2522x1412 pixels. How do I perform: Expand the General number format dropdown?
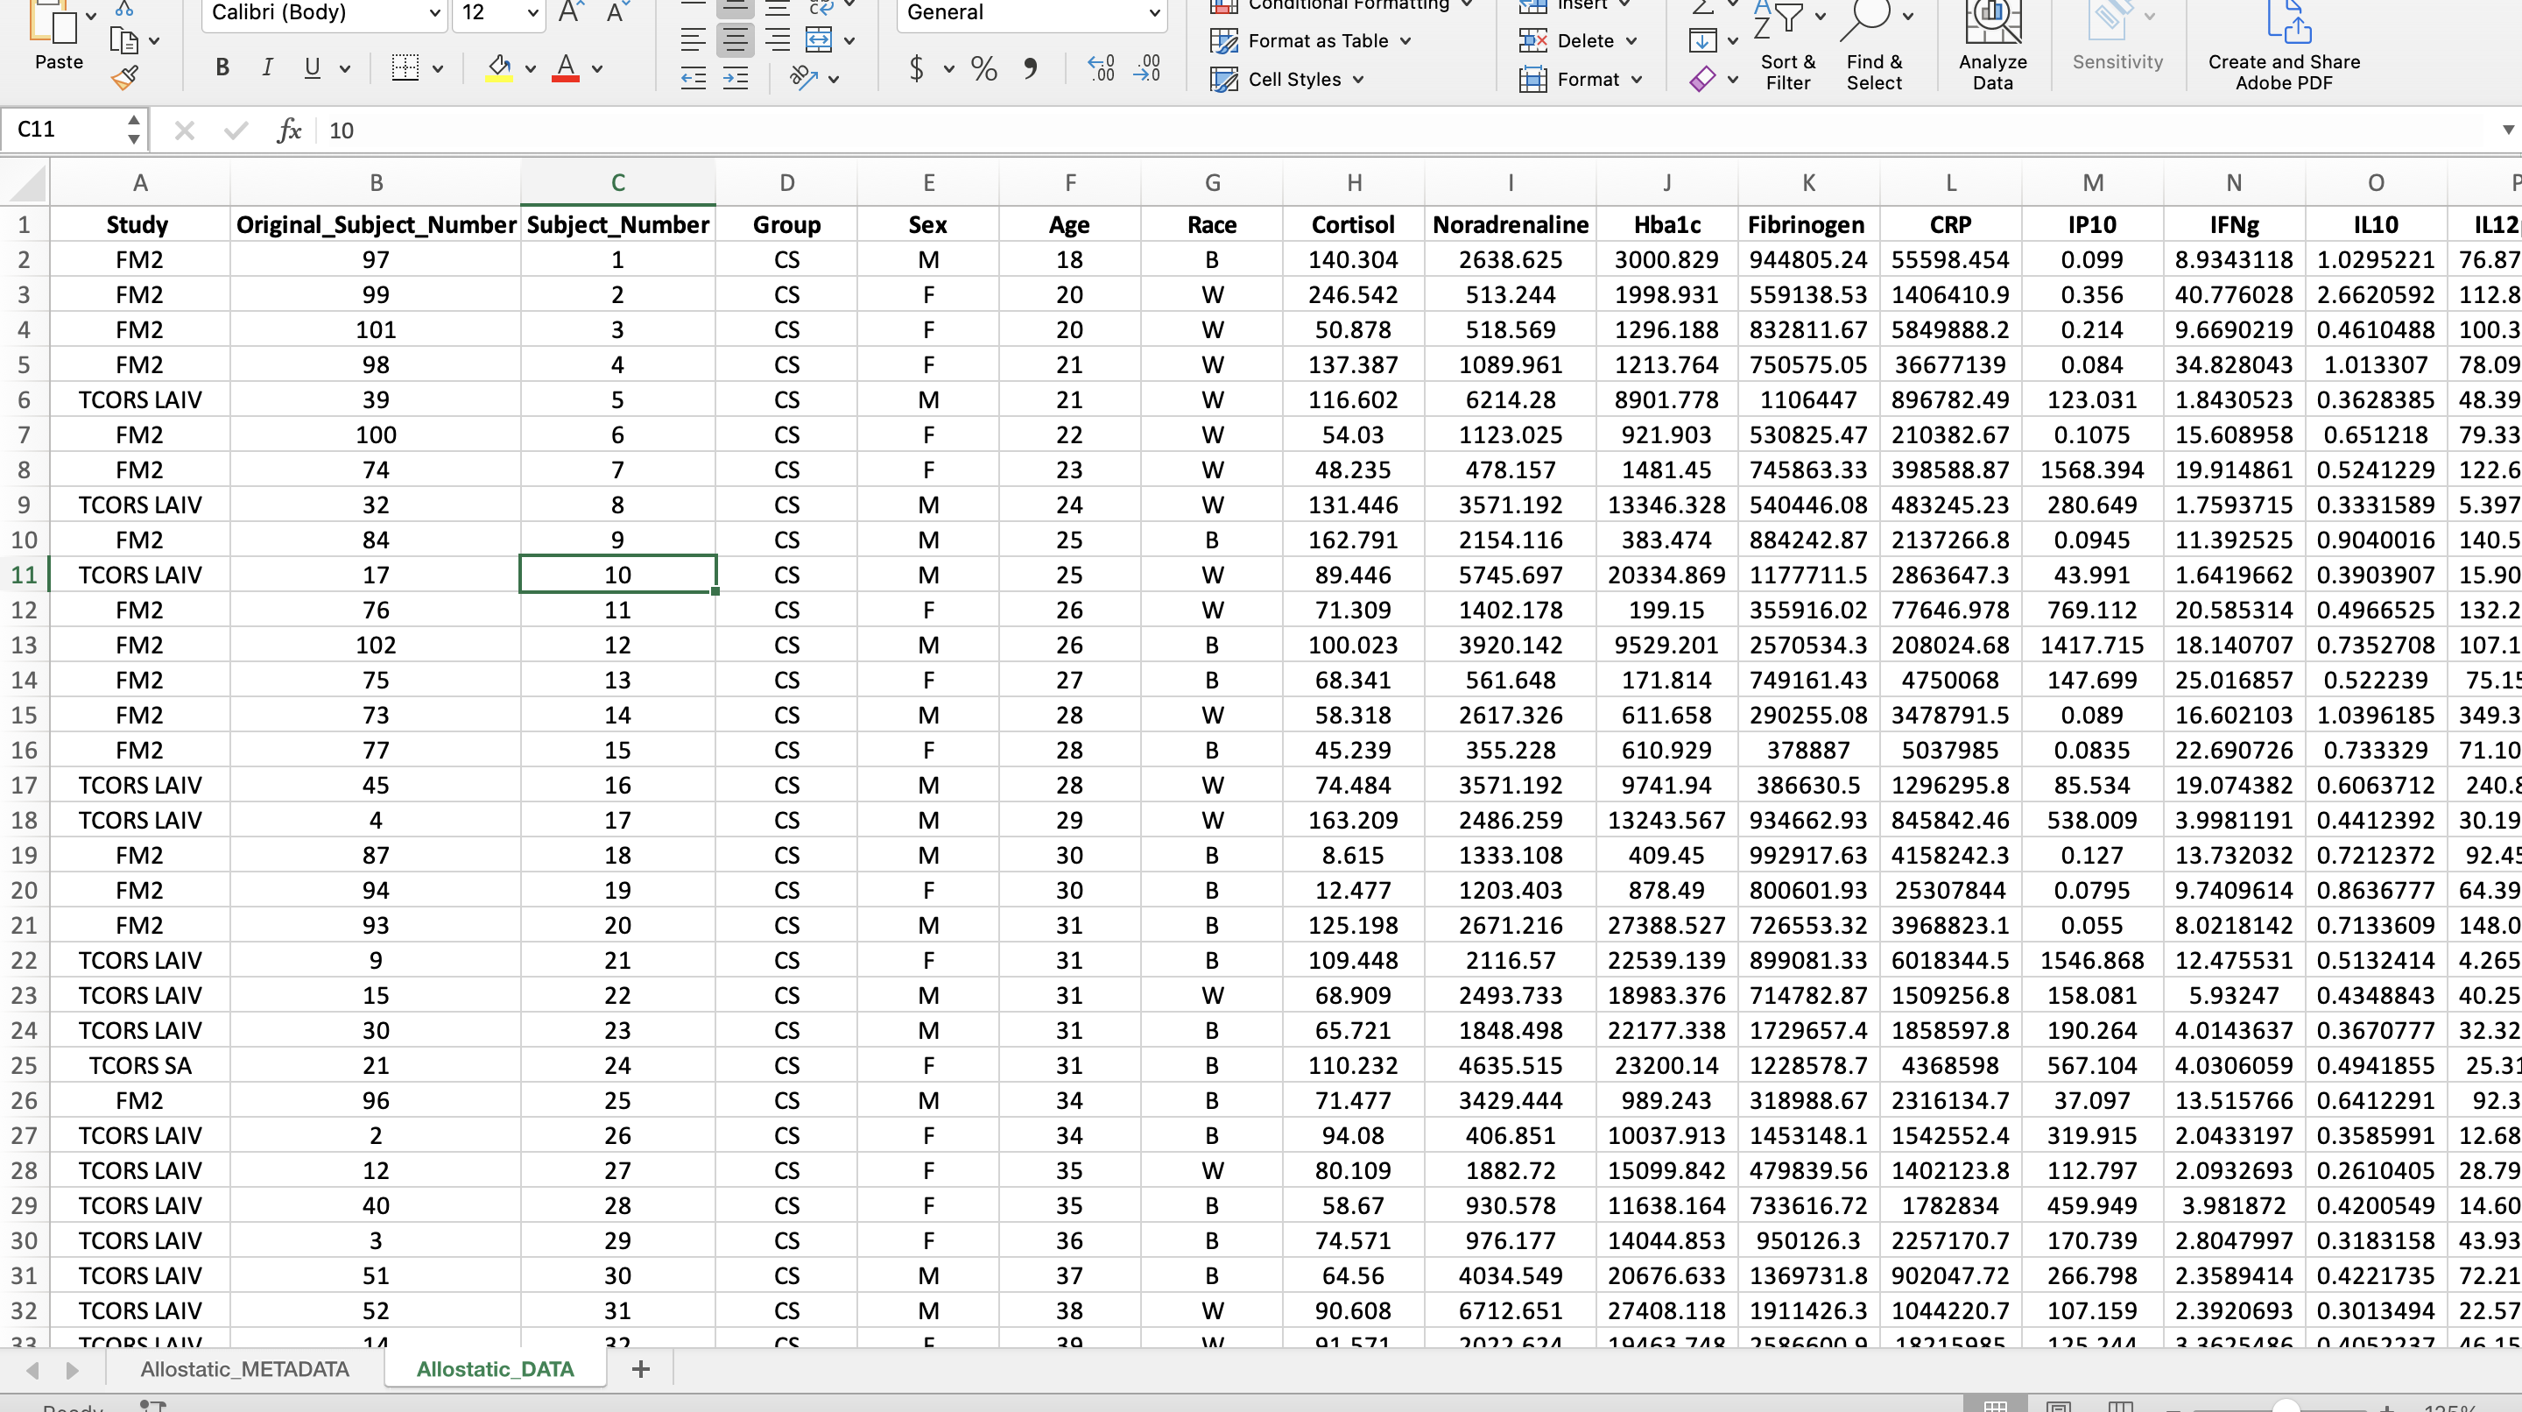(1154, 13)
